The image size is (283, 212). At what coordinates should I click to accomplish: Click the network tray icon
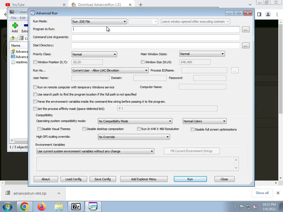tap(248, 207)
